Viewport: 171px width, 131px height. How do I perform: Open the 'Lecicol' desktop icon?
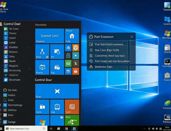click(x=167, y=21)
